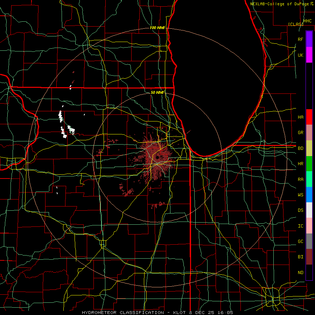Screen dimensions: 315x315
Task: Click the pink IC ice crystals swatch
Action: 309,226
